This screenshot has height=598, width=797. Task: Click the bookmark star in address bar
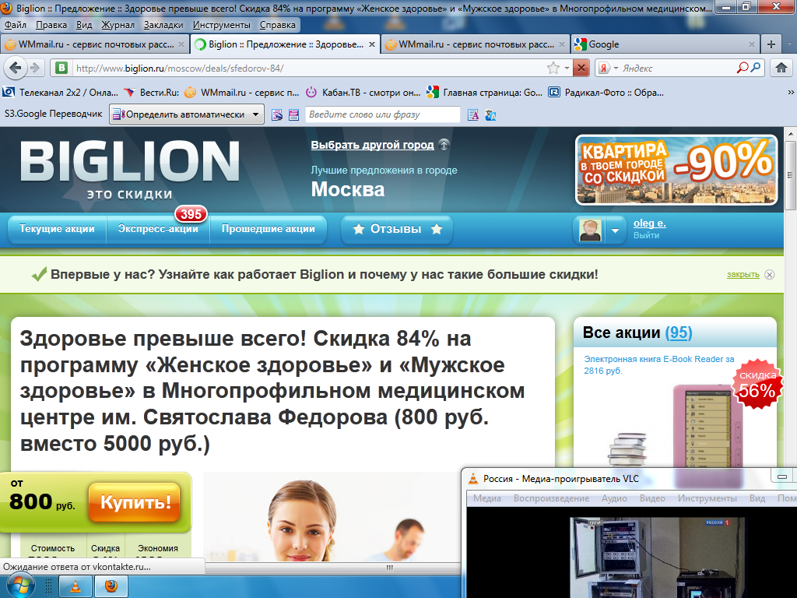tap(553, 68)
